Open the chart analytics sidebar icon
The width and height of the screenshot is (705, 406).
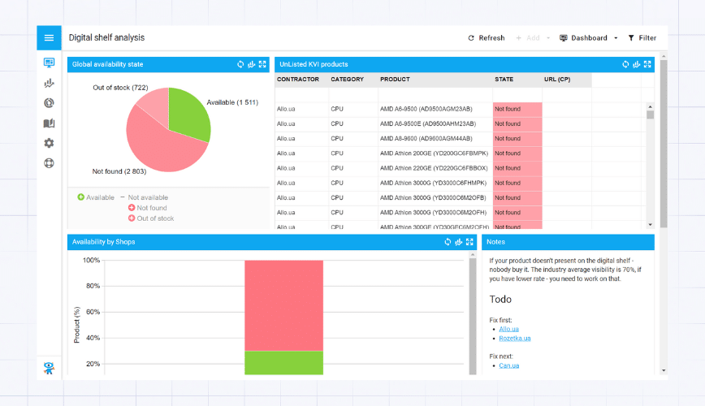click(49, 83)
